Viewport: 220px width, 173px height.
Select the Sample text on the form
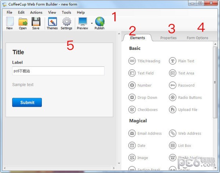tap(23, 84)
